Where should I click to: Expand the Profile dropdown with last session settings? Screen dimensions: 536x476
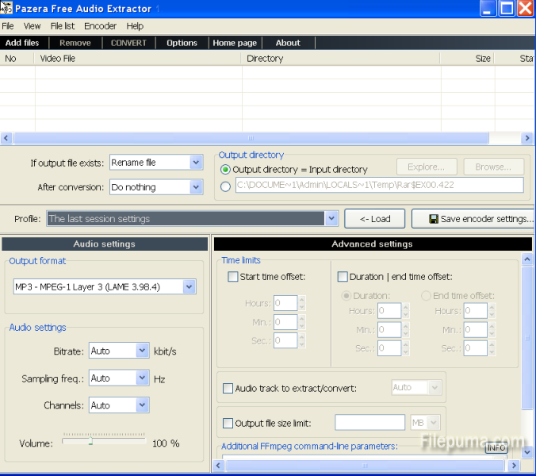pos(331,219)
